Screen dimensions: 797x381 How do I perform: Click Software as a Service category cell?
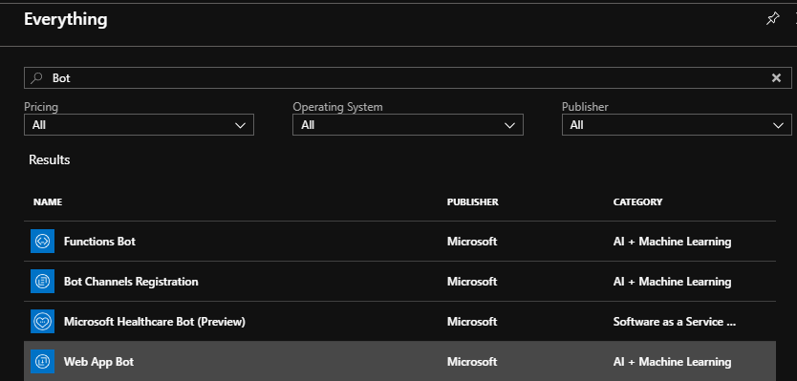(x=675, y=322)
